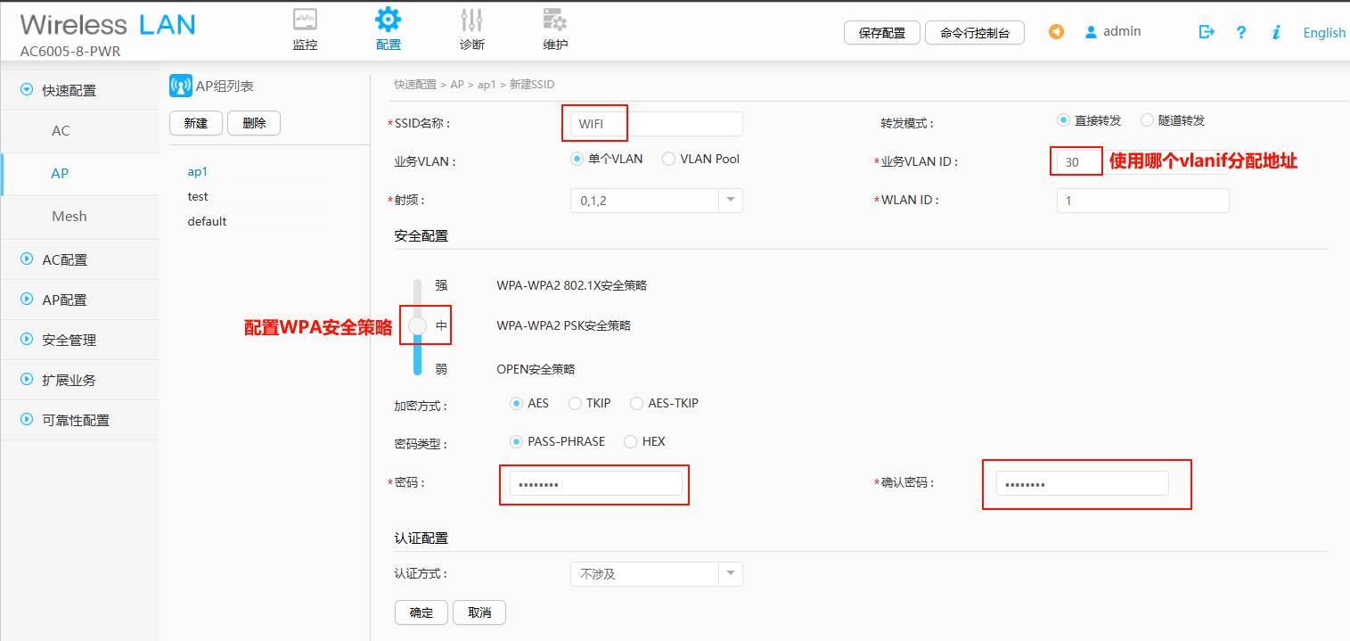The image size is (1350, 641).
Task: Click 删除 in AP group list
Action: (x=254, y=123)
